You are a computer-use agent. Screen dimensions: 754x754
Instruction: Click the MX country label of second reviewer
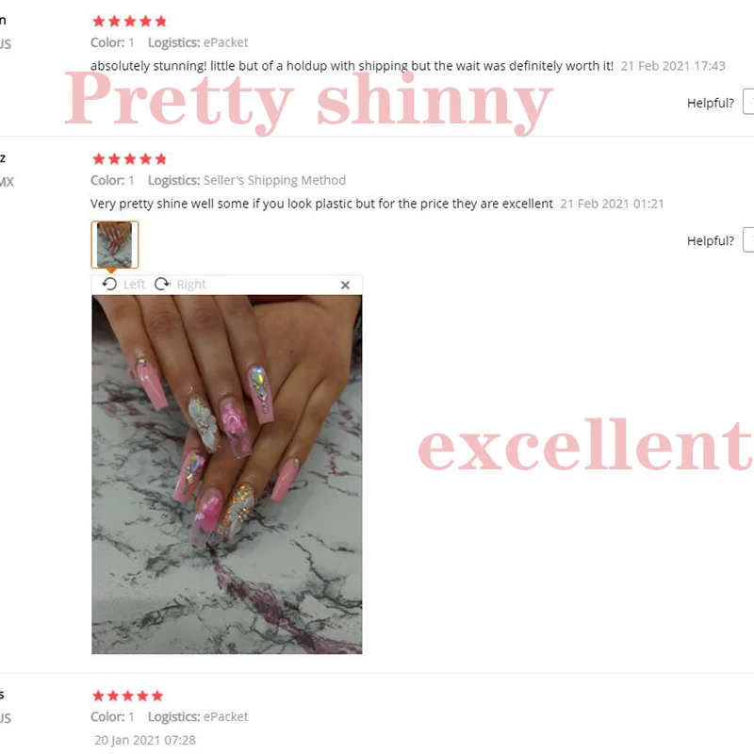[x=7, y=182]
